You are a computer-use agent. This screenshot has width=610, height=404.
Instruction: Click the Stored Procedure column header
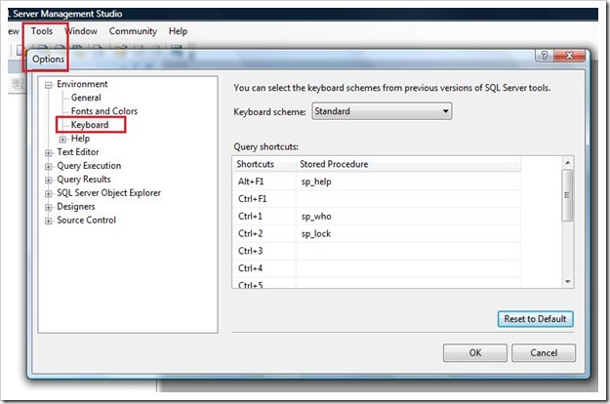(x=408, y=164)
